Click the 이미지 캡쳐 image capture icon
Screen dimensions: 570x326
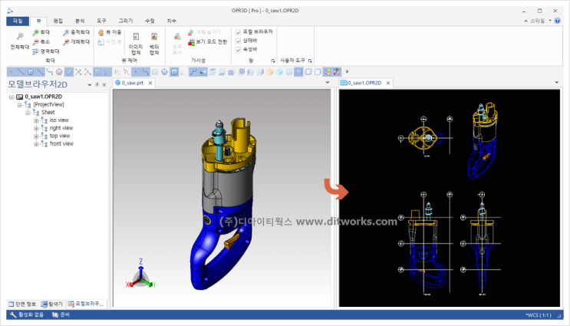point(136,37)
